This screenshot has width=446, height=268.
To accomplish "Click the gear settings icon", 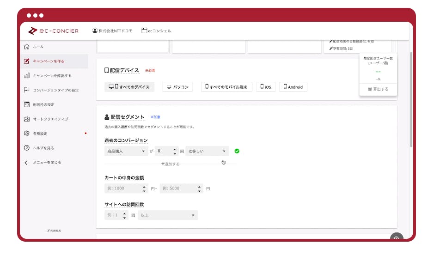I will [27, 134].
